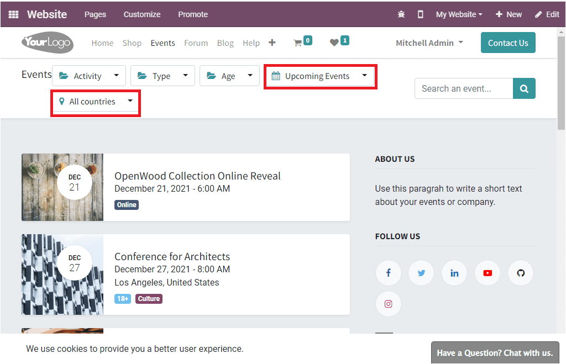Start the Have a Question chat
566x364 pixels.
495,352
